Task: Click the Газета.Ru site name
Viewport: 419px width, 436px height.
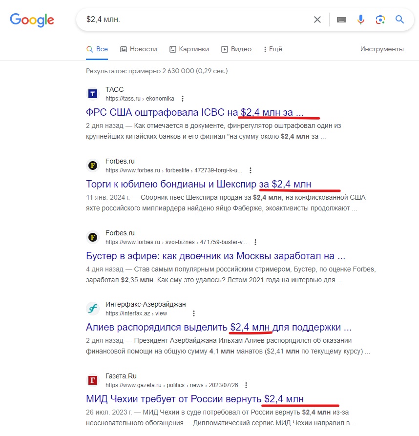Action: [121, 376]
